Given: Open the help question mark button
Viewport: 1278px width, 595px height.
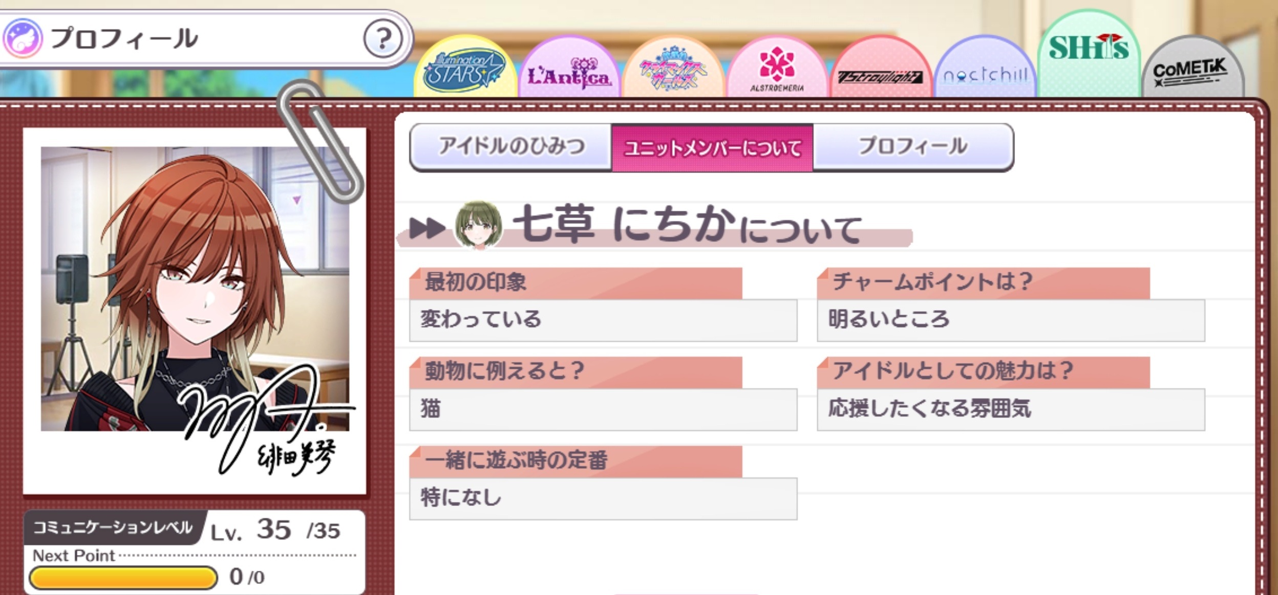Looking at the screenshot, I should click(x=382, y=38).
